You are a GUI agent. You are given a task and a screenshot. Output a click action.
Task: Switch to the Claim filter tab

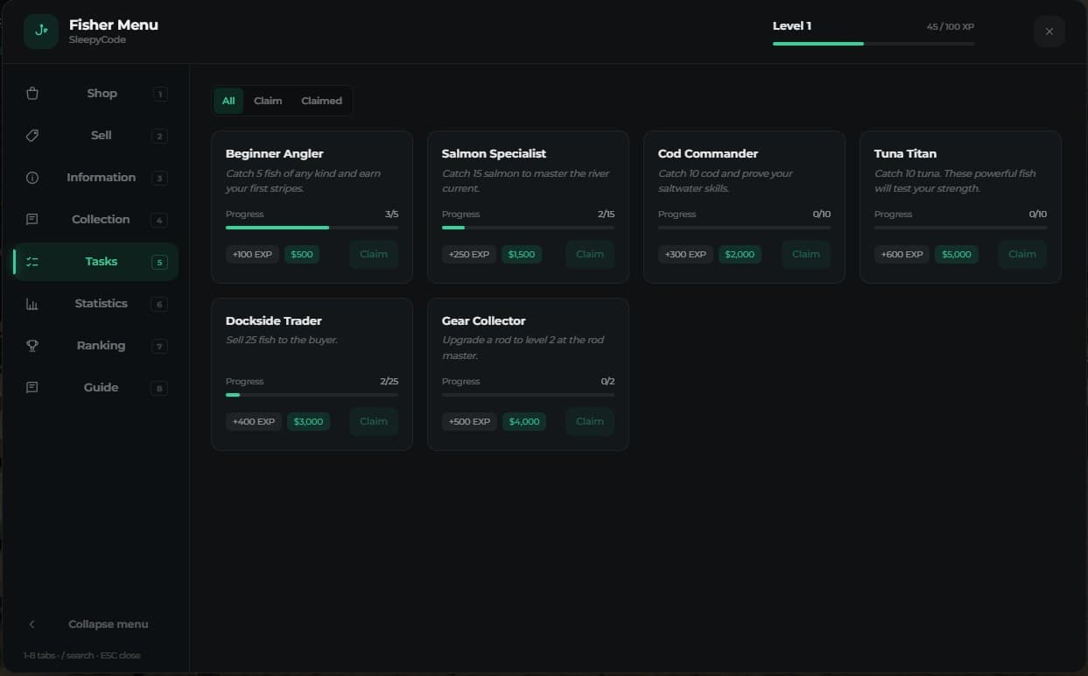(268, 101)
